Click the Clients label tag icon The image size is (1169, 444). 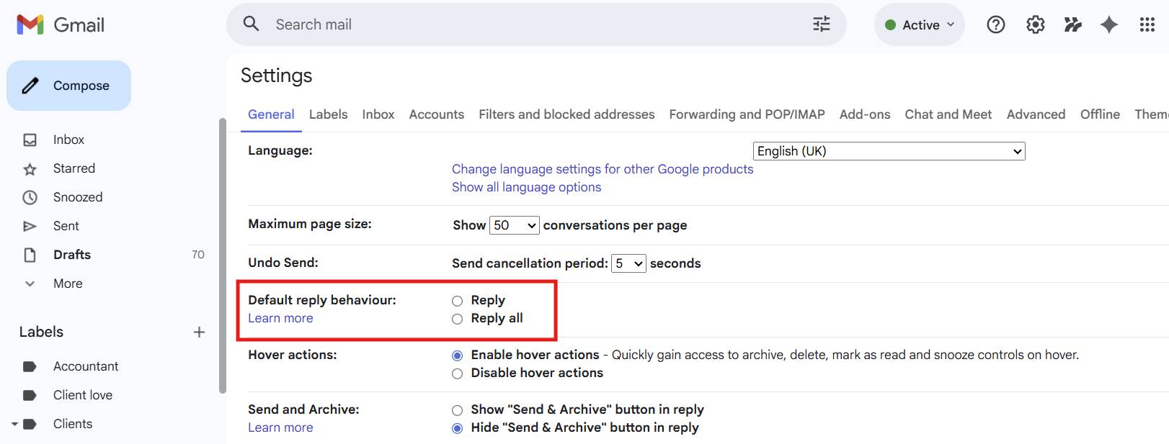point(30,424)
